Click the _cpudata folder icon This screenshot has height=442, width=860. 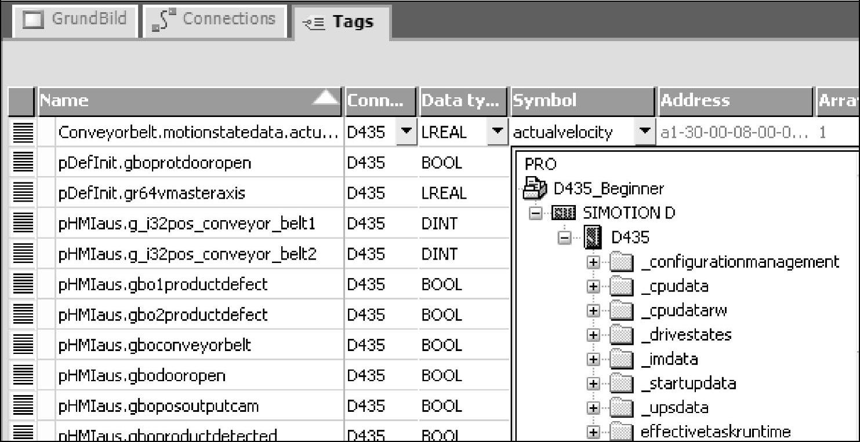click(622, 286)
